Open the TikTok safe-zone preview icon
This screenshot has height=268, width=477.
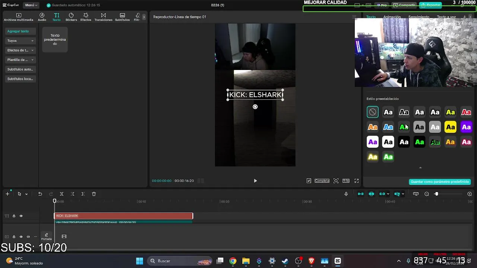point(309,181)
